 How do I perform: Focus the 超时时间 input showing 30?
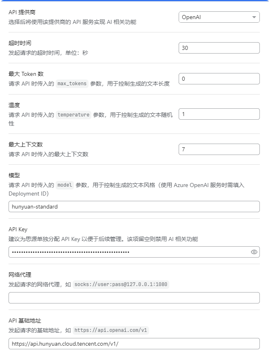[x=219, y=47]
